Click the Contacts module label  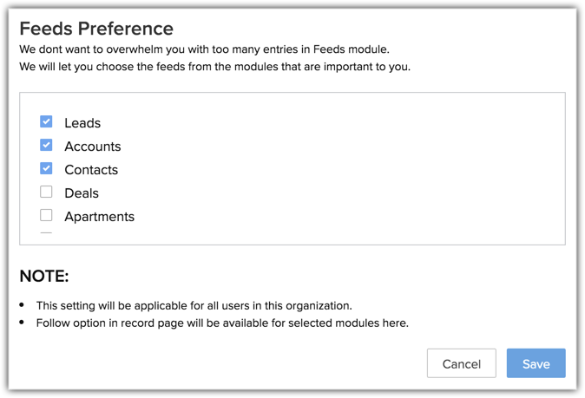click(91, 170)
